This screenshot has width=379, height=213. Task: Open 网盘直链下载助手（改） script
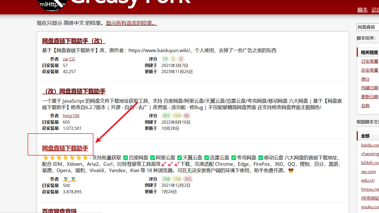[74, 41]
